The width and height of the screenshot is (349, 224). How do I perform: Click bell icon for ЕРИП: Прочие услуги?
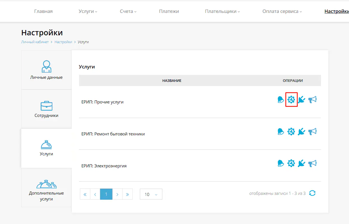click(x=281, y=100)
